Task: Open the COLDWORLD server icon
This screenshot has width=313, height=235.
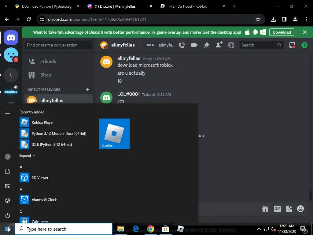Action: point(11,92)
